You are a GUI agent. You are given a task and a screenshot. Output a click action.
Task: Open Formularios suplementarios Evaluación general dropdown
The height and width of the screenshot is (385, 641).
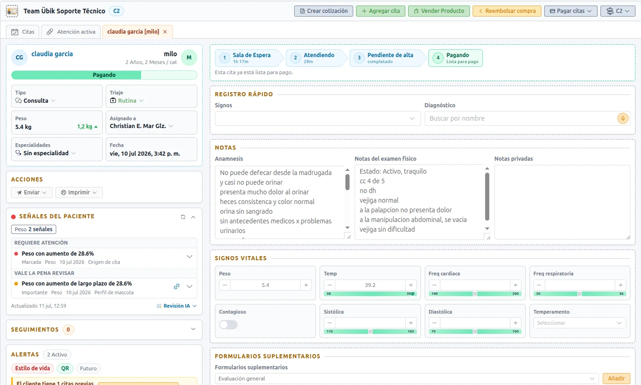click(407, 379)
